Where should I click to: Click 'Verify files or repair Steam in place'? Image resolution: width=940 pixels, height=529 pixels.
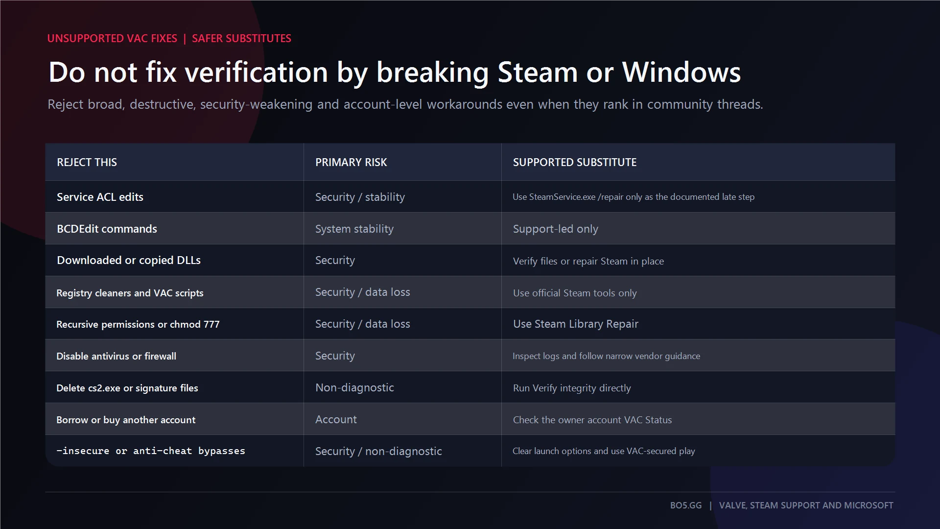588,261
